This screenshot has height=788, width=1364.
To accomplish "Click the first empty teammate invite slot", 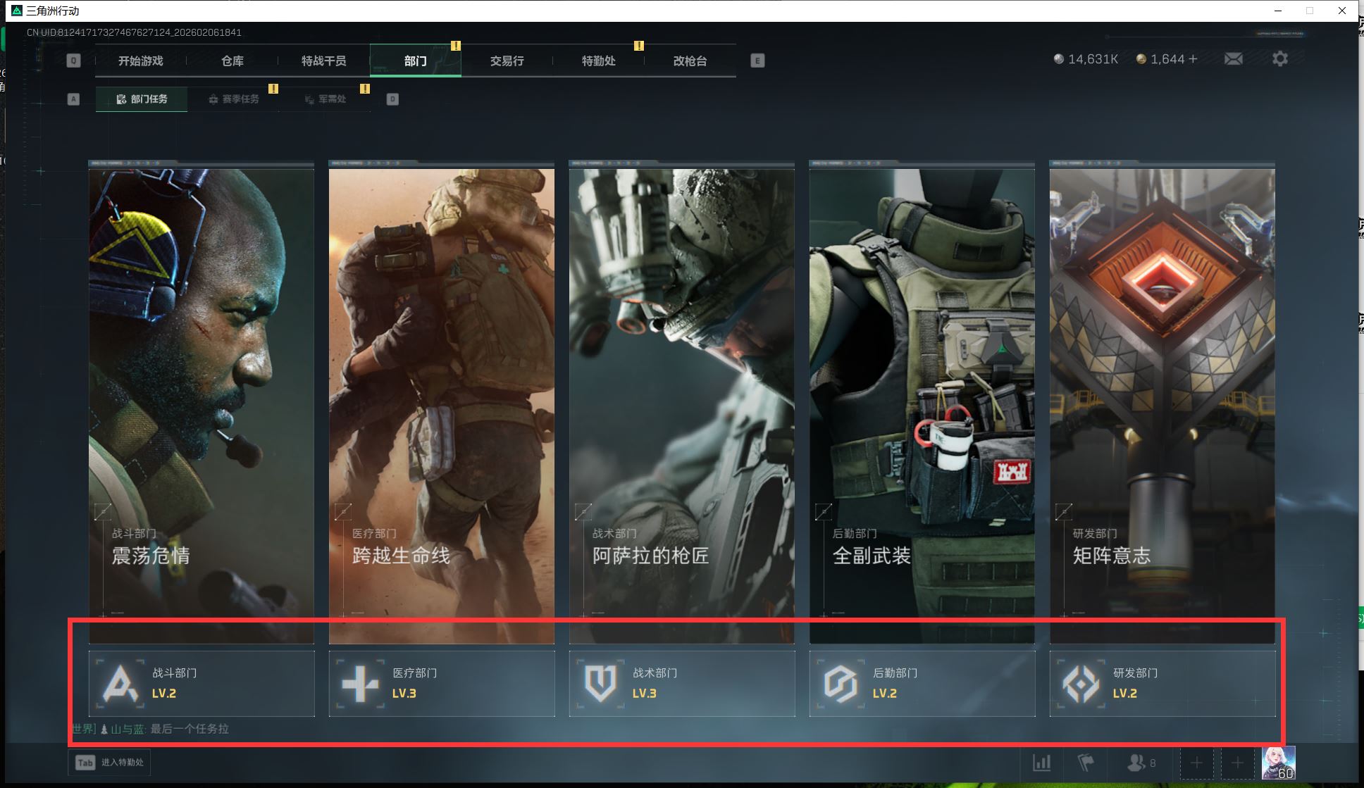I will (1196, 763).
